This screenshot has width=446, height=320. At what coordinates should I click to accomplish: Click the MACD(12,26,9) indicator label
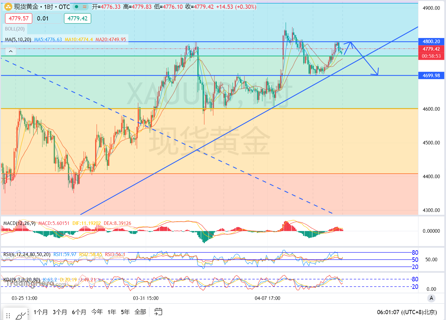point(19,223)
